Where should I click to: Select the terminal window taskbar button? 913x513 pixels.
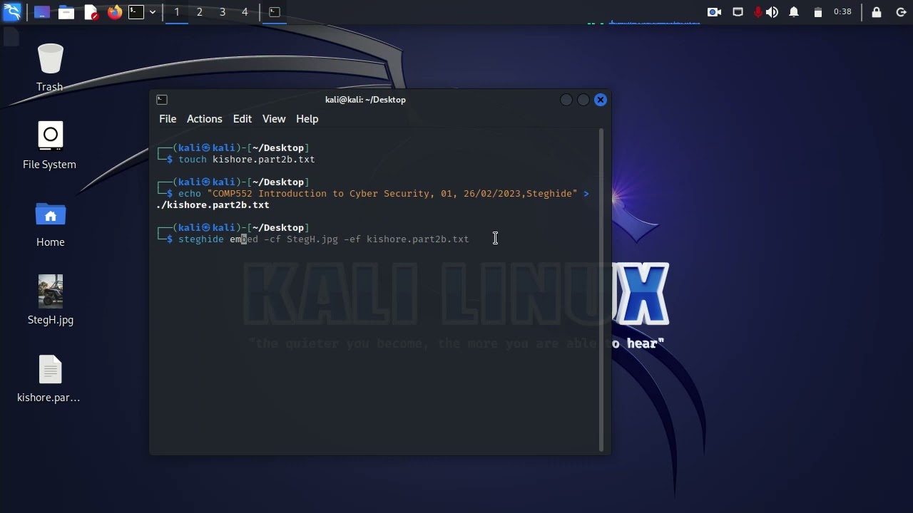pos(275,12)
